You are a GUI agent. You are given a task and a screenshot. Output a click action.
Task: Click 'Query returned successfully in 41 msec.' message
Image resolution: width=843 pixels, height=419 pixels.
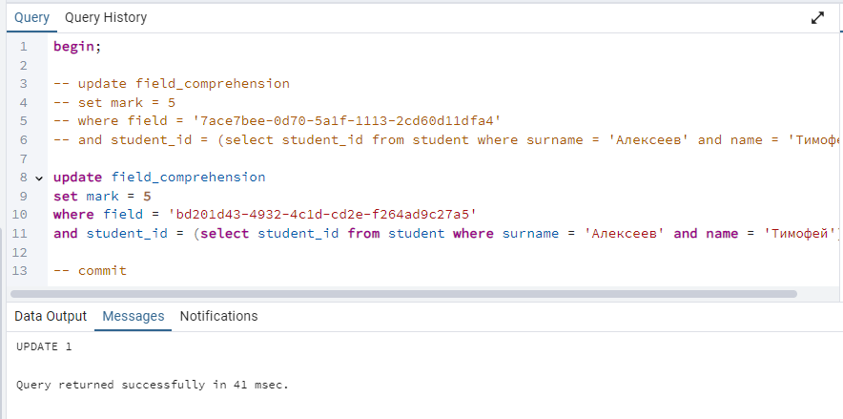click(x=153, y=385)
